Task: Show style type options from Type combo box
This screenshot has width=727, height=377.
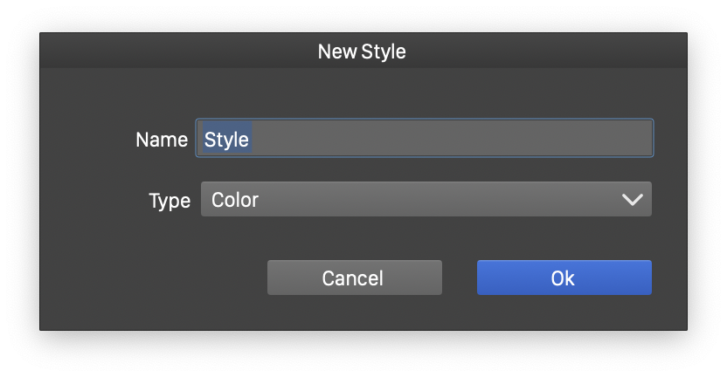Action: click(426, 200)
